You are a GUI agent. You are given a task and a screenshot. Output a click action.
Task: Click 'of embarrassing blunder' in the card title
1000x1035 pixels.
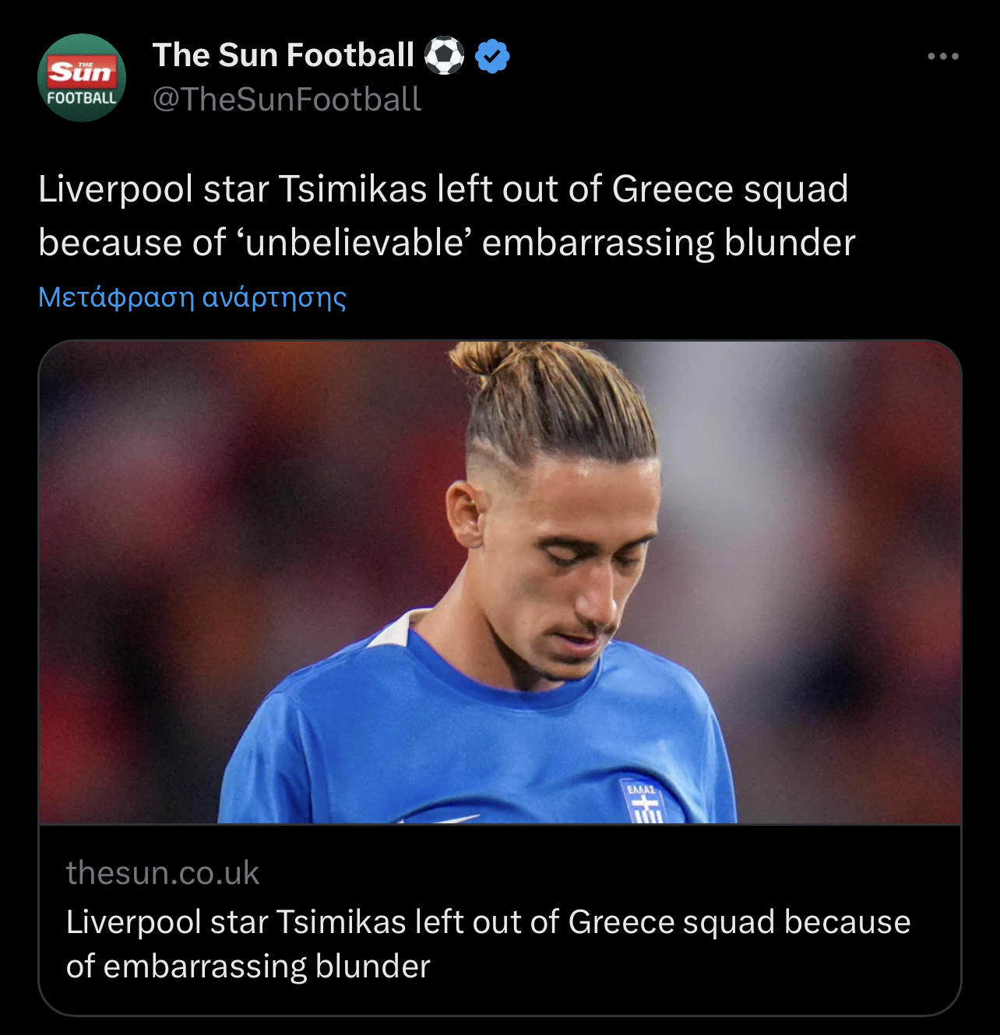point(248,967)
